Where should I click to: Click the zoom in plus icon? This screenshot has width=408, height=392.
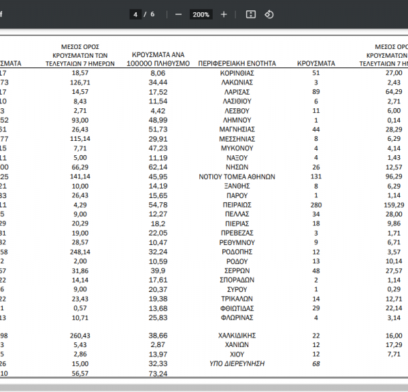coord(224,14)
